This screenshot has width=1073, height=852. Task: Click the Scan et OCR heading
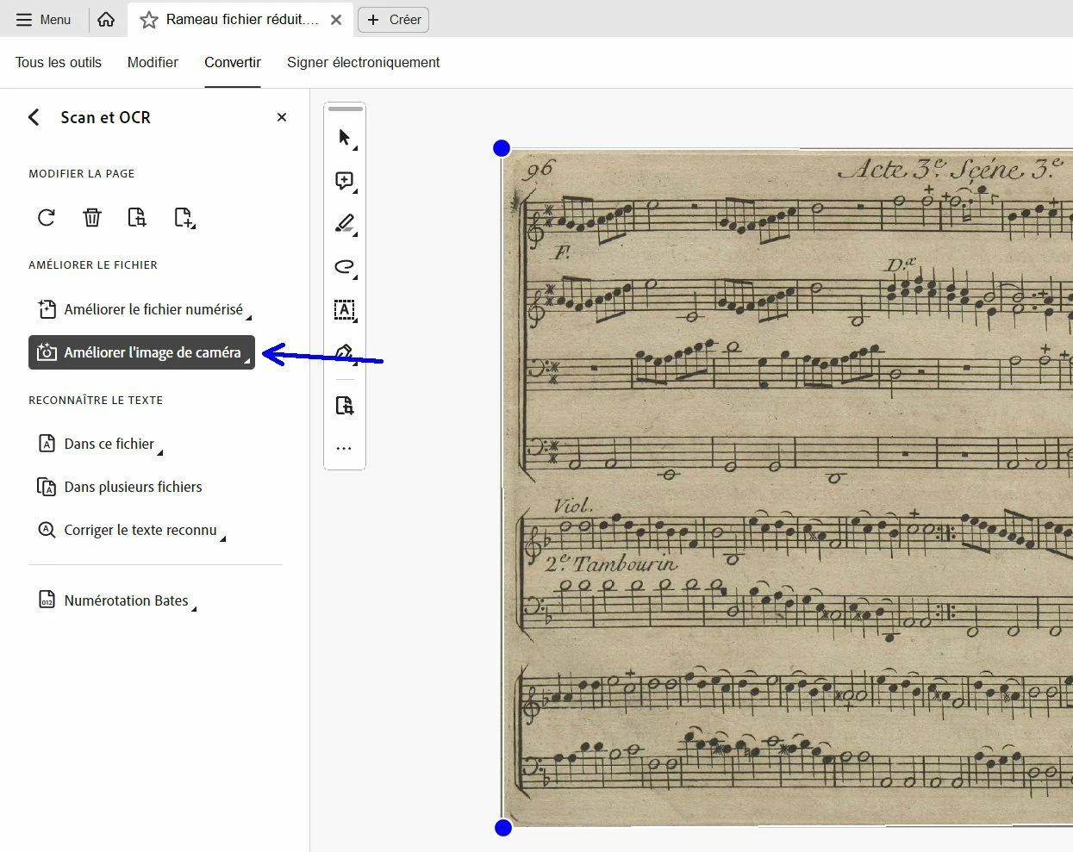coord(105,117)
